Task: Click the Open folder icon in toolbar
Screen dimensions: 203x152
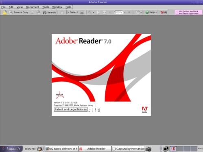Action: [5, 13]
